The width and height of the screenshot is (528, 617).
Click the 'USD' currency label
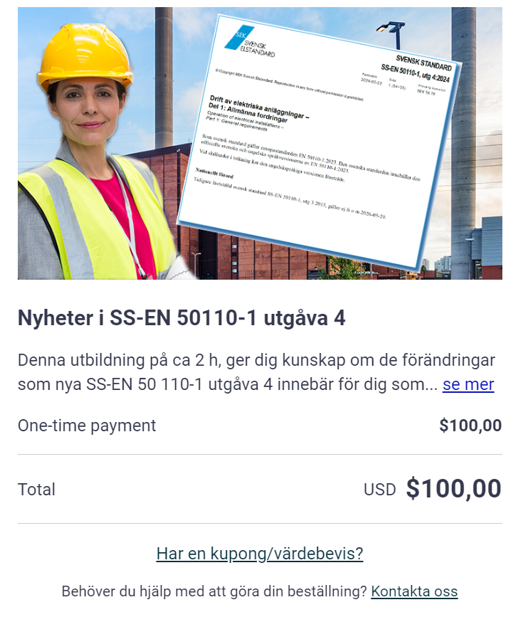coord(380,490)
